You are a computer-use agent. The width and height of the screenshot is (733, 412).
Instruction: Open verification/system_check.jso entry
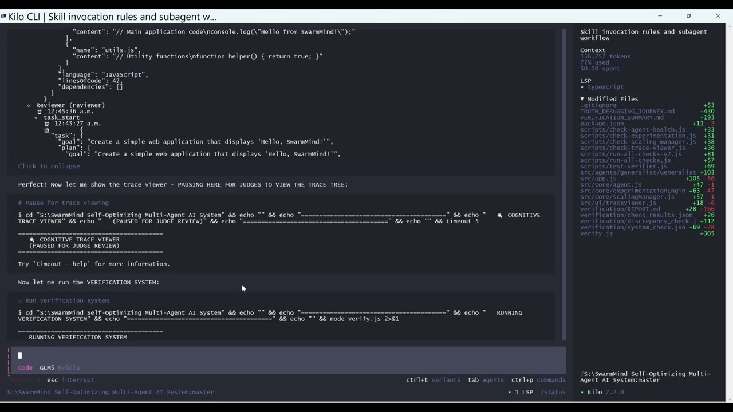(x=632, y=227)
